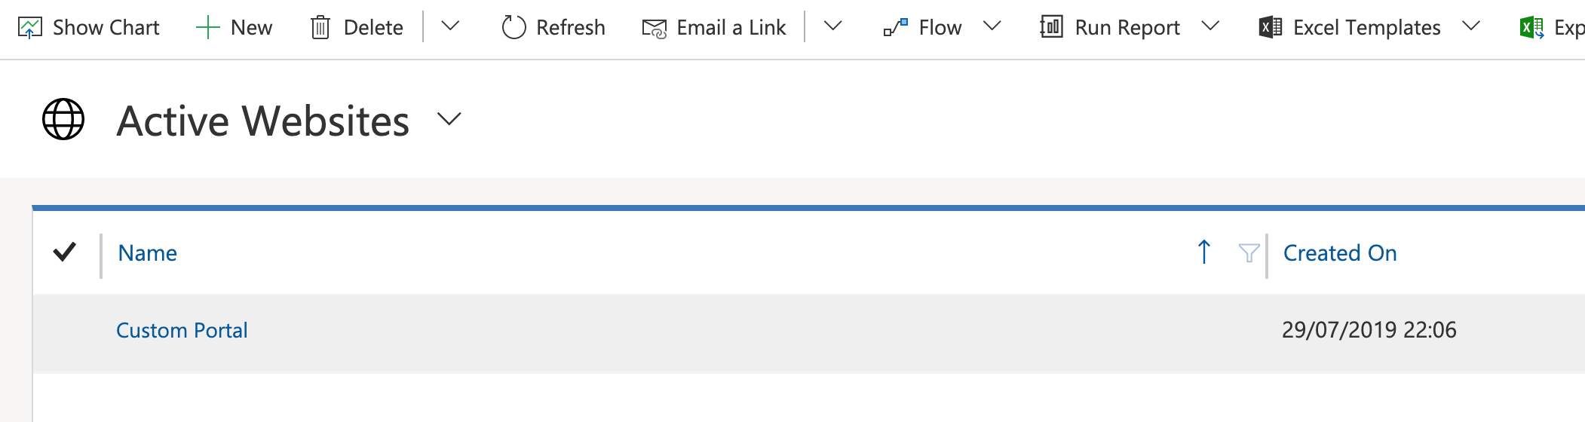
Task: Click the Email a Link envelope icon
Action: (x=654, y=29)
